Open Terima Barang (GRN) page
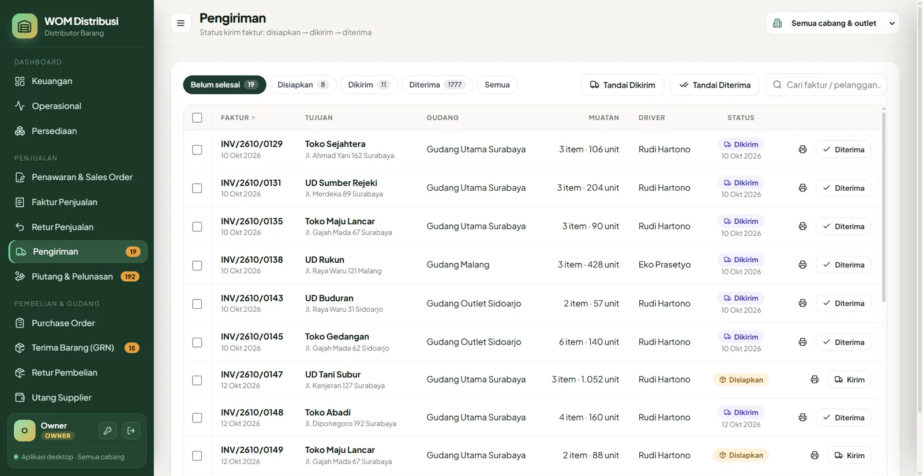This screenshot has height=476, width=923. coord(77,347)
